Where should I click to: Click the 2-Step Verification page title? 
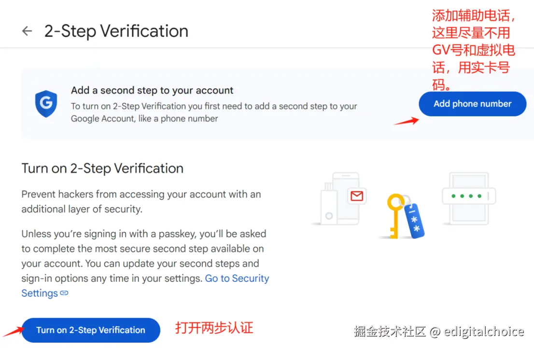pos(116,31)
